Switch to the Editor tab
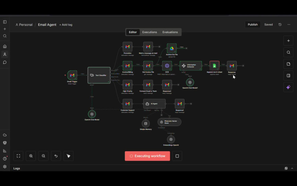 [x=133, y=32]
